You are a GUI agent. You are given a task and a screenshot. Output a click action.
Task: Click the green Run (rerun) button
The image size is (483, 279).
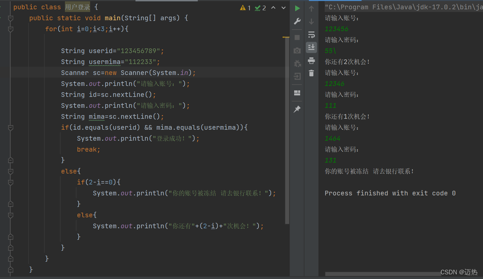coord(297,8)
